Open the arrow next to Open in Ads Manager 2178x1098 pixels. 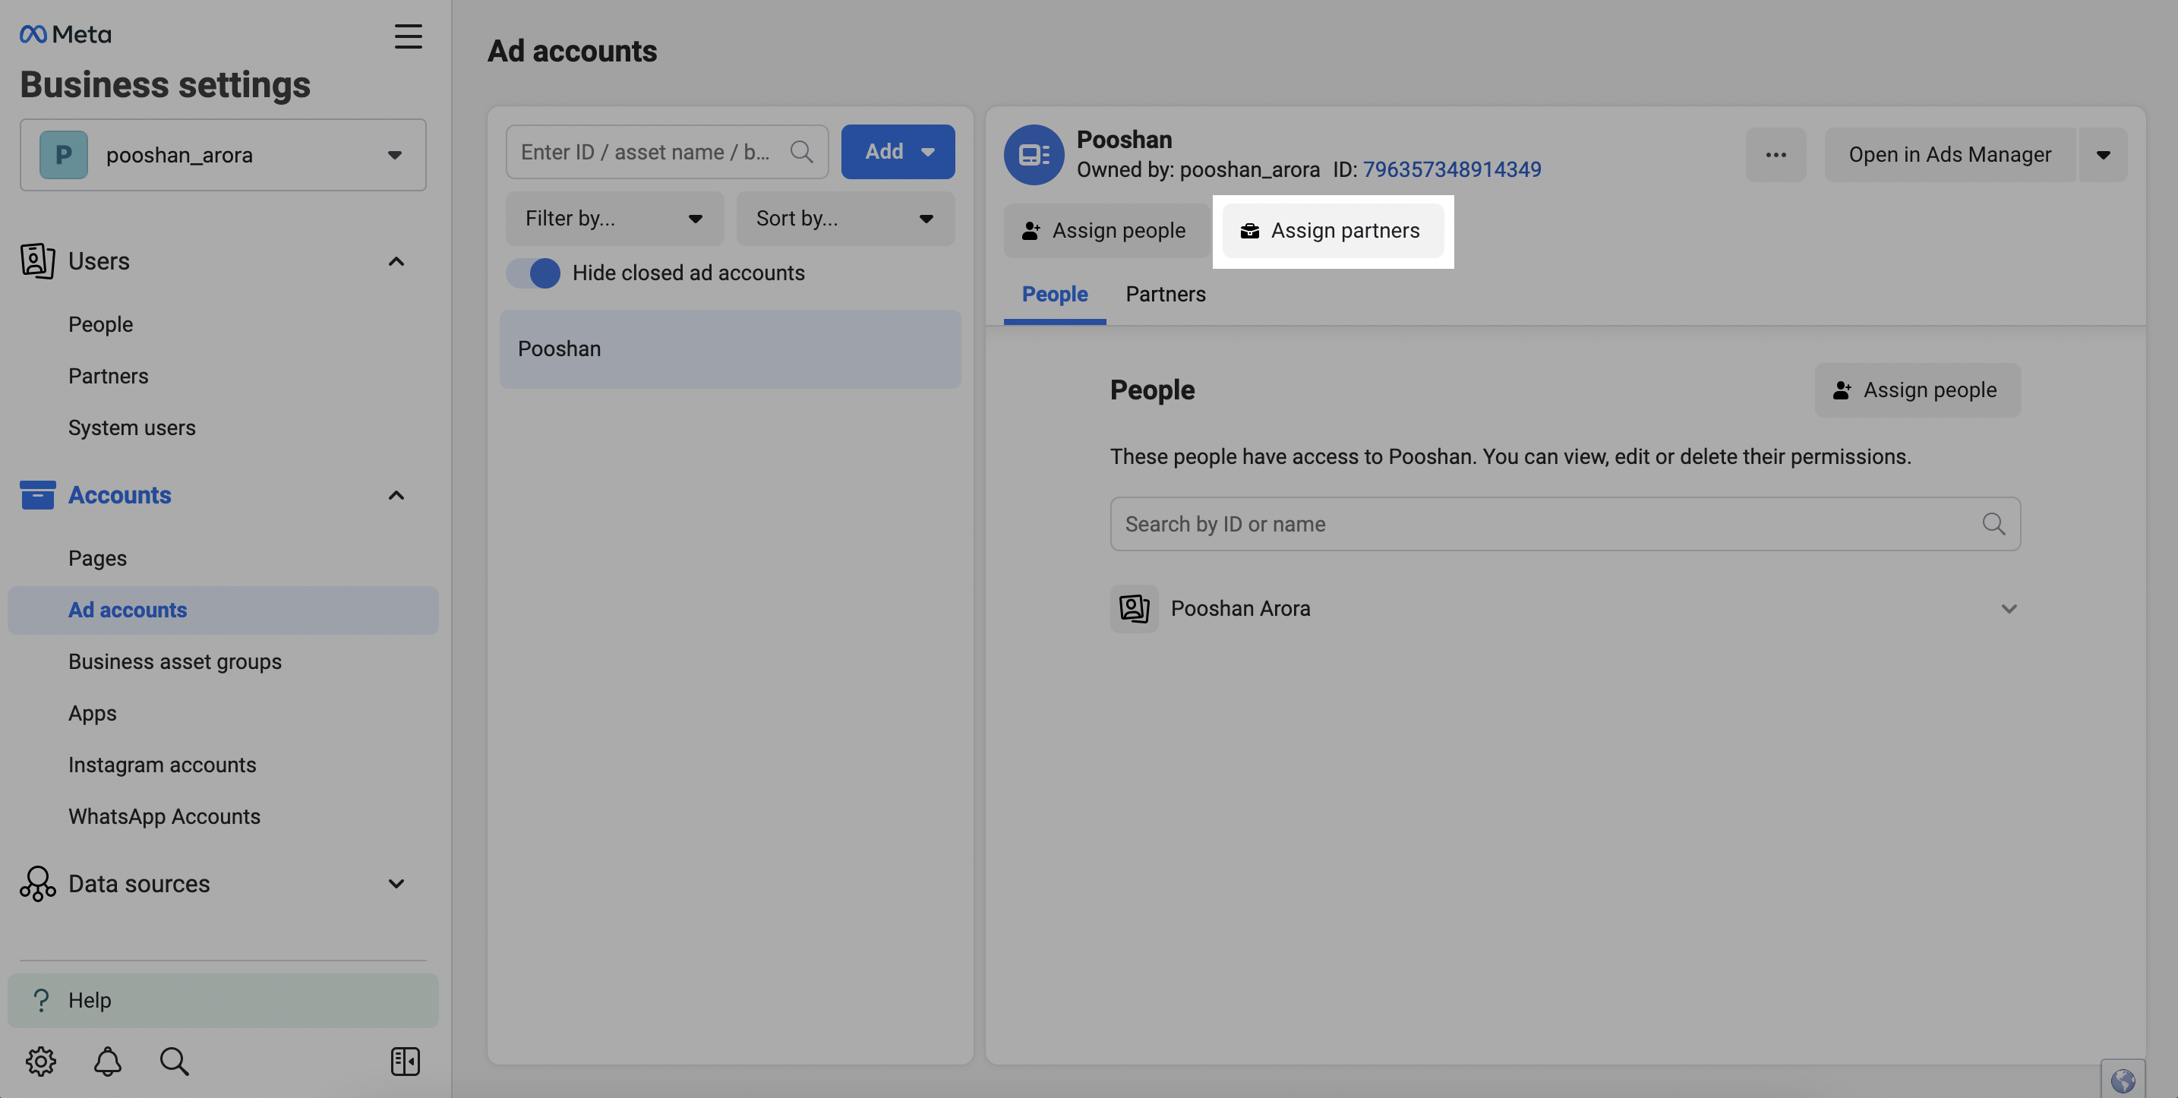(2103, 155)
